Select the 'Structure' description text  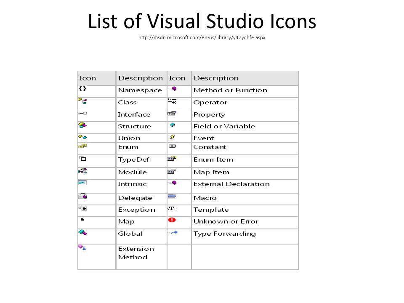tap(135, 126)
